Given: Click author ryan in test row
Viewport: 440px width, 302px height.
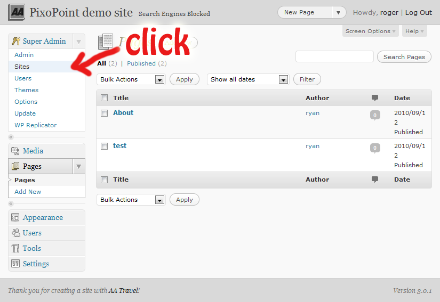Looking at the screenshot, I should click(x=313, y=146).
